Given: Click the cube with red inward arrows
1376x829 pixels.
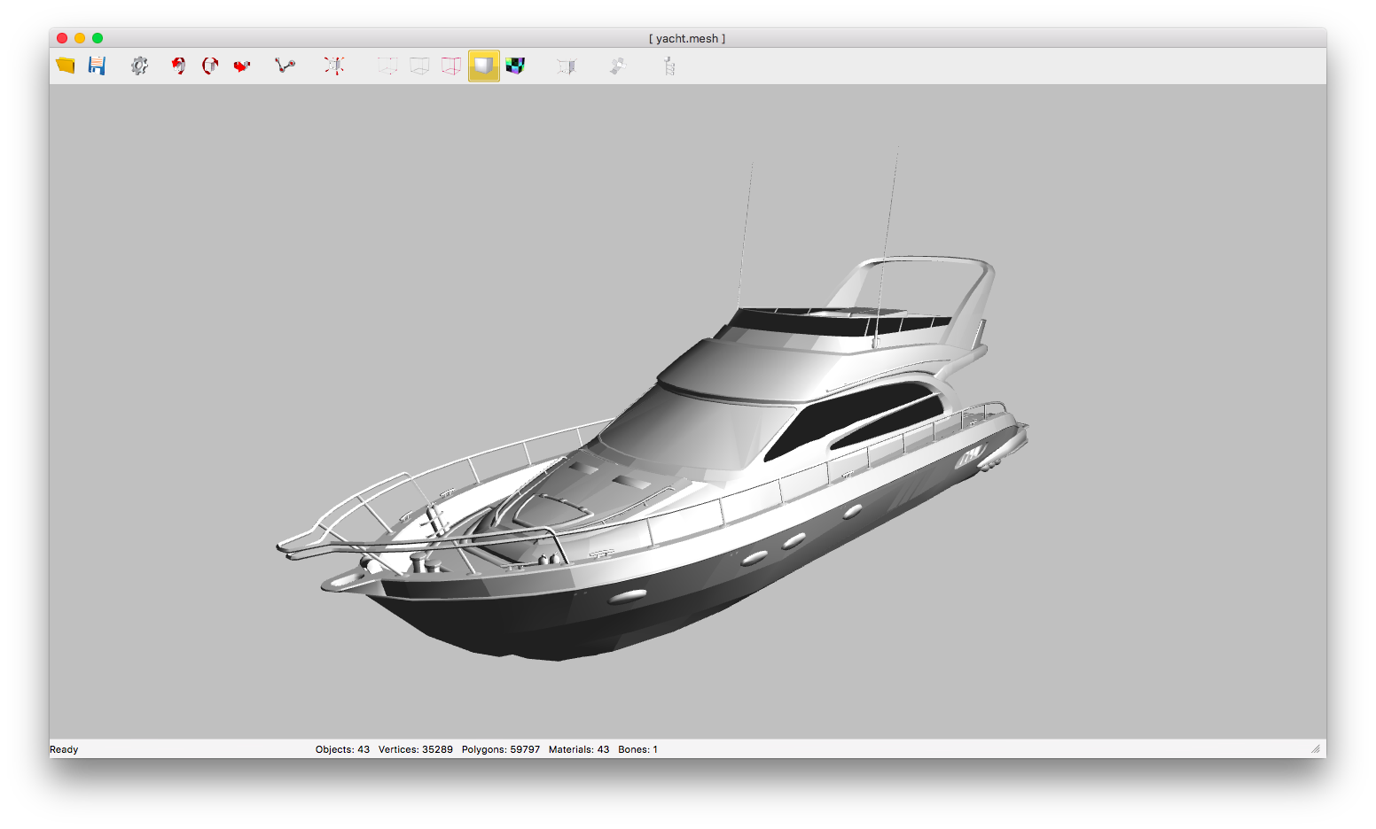Looking at the screenshot, I should pyautogui.click(x=334, y=66).
